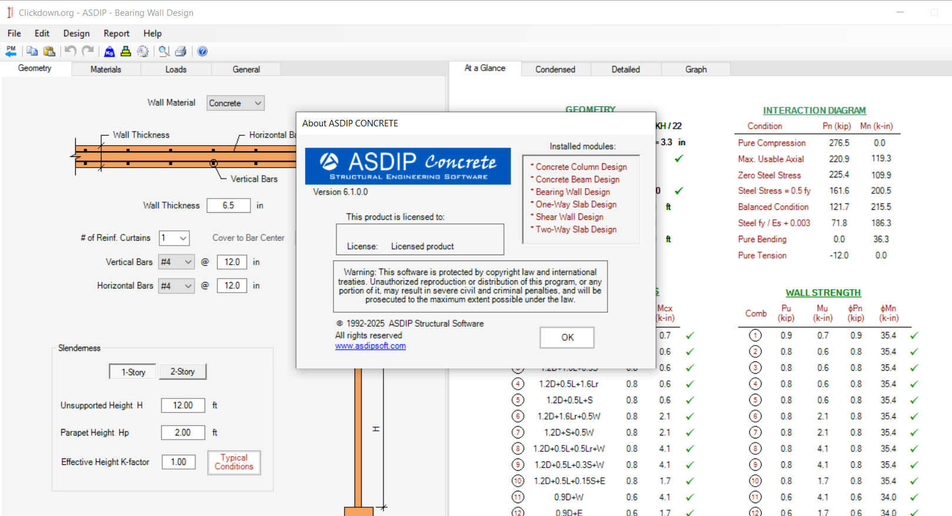The image size is (952, 516).
Task: Click "Concrete Column Design" in installed modules
Action: tap(581, 167)
